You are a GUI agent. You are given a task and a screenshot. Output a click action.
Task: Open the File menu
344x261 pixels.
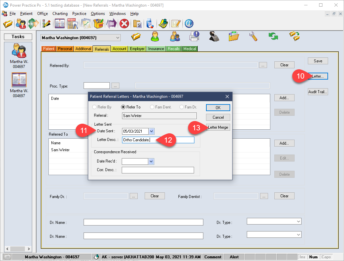point(13,14)
